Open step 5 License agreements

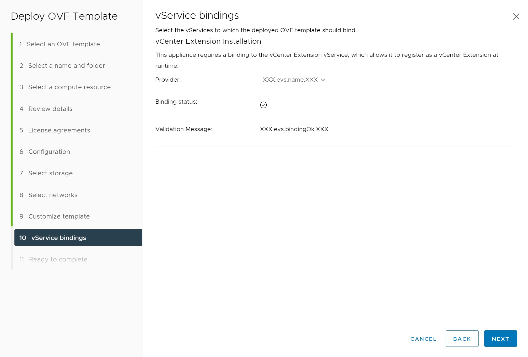(x=59, y=130)
